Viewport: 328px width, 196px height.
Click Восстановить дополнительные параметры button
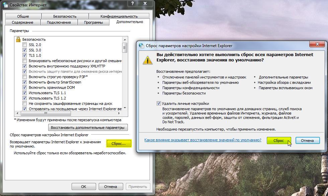point(88,128)
